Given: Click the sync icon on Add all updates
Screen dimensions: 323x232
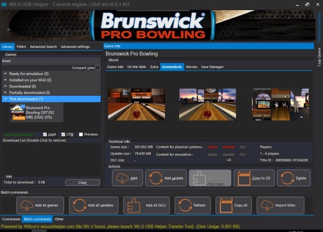Looking at the screenshot, I should click(x=80, y=205).
